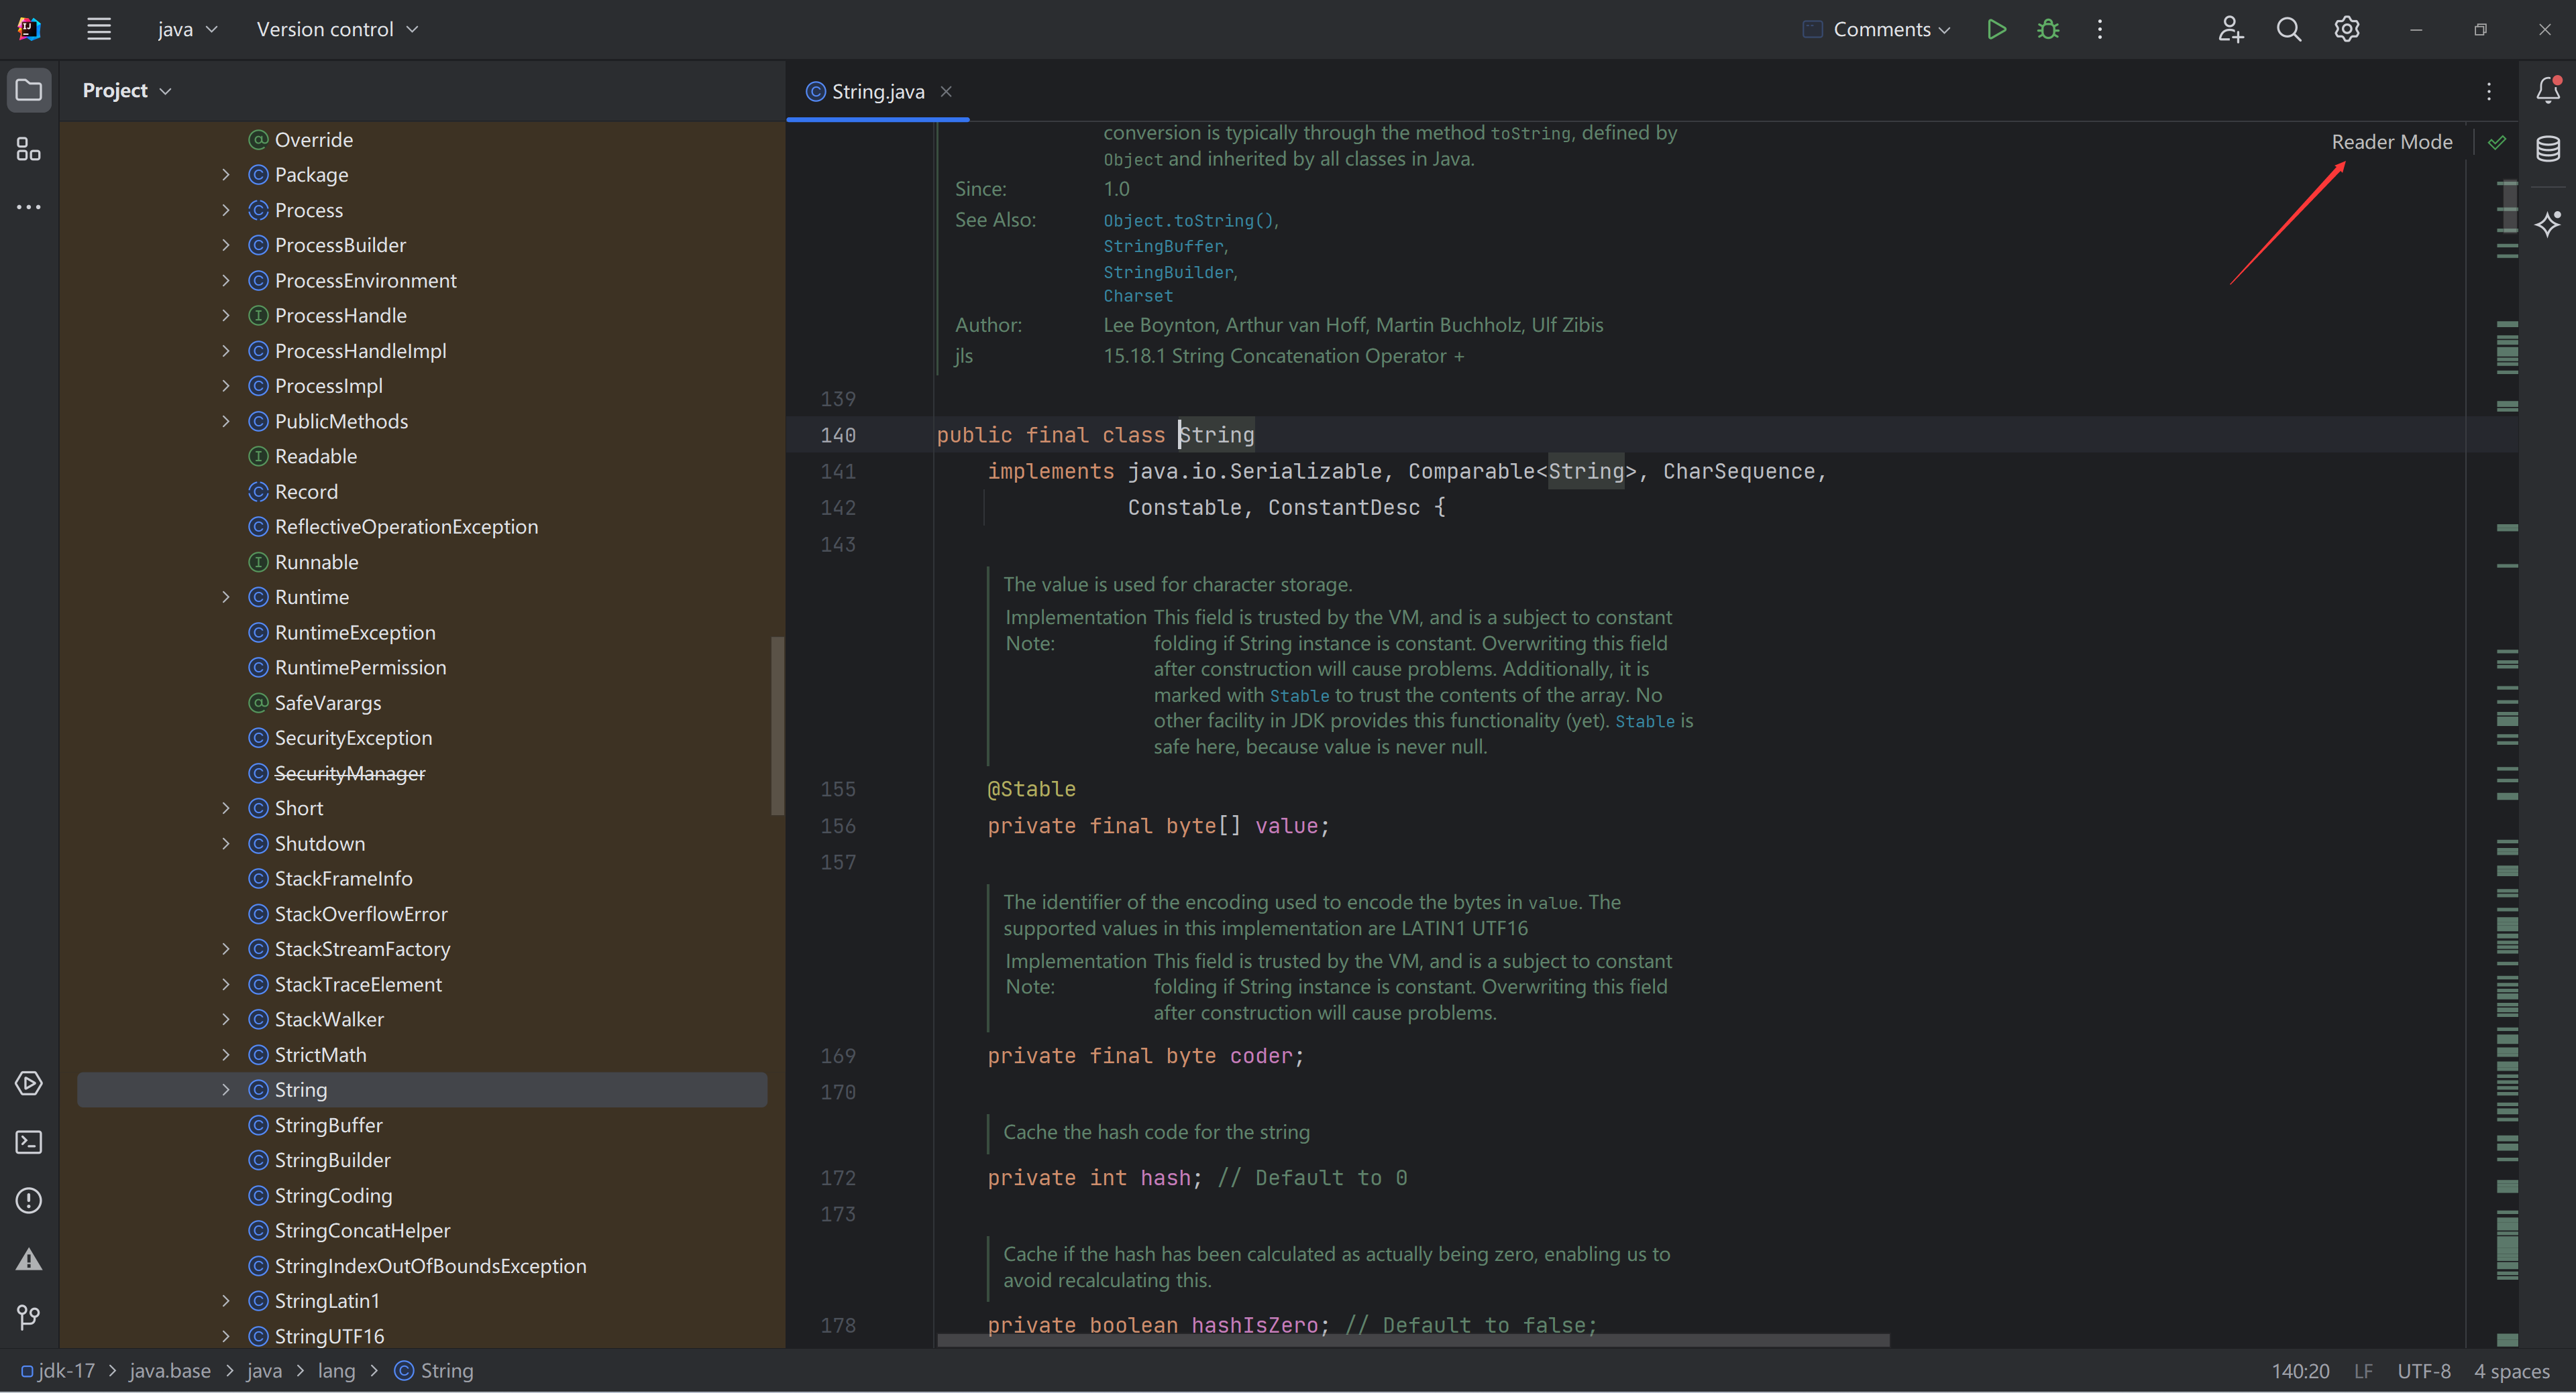Open more run actions menu
Viewport: 2576px width, 1393px height.
pos(2100,29)
